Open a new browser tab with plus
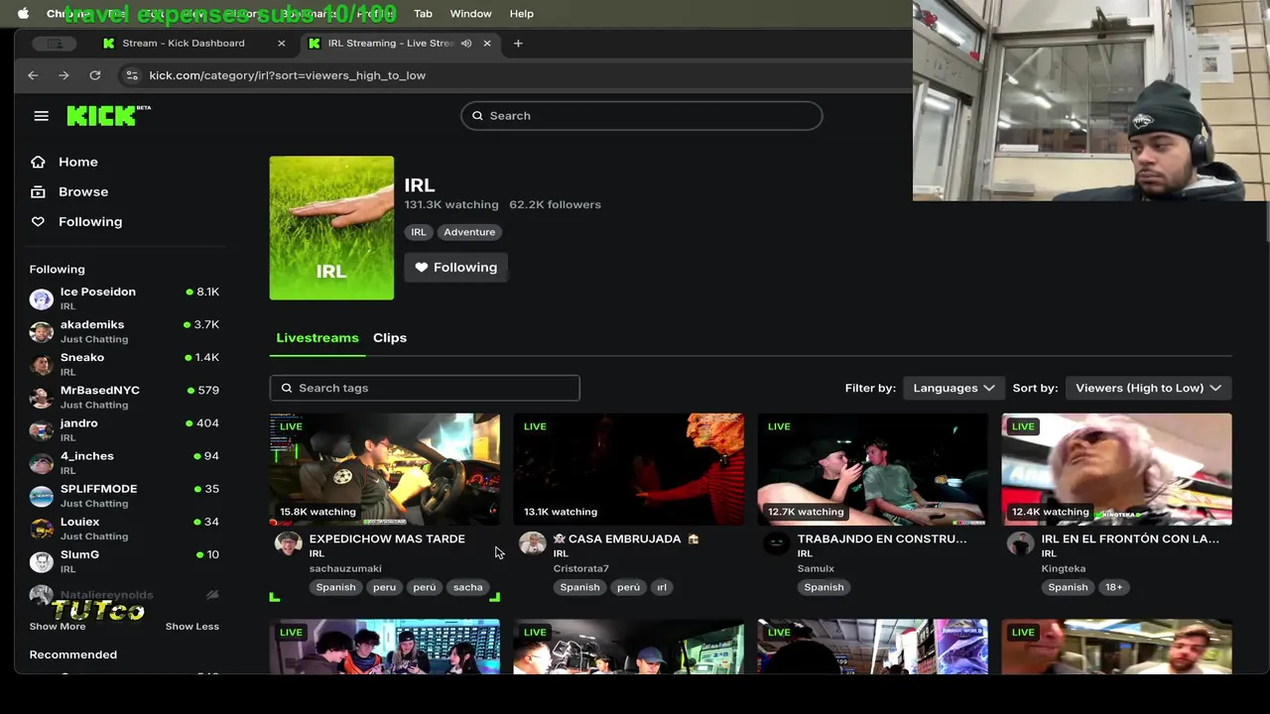The image size is (1270, 714). 518,44
